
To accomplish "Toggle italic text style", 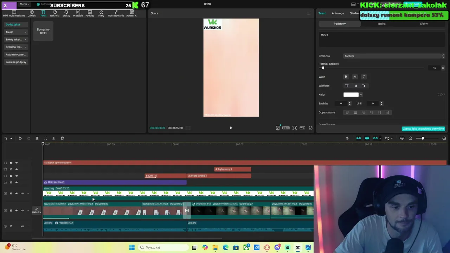I will pos(364,77).
